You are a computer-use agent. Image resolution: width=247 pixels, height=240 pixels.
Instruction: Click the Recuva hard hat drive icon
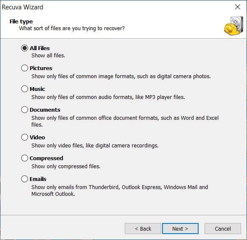(x=233, y=26)
